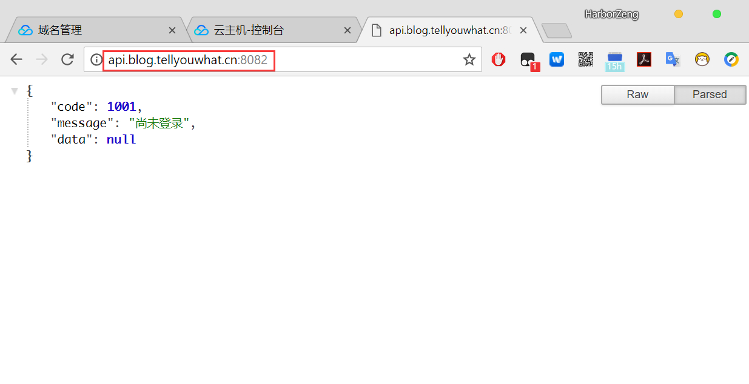Viewport: 749px width, 384px height.
Task: View site information via info icon
Action: click(x=95, y=59)
